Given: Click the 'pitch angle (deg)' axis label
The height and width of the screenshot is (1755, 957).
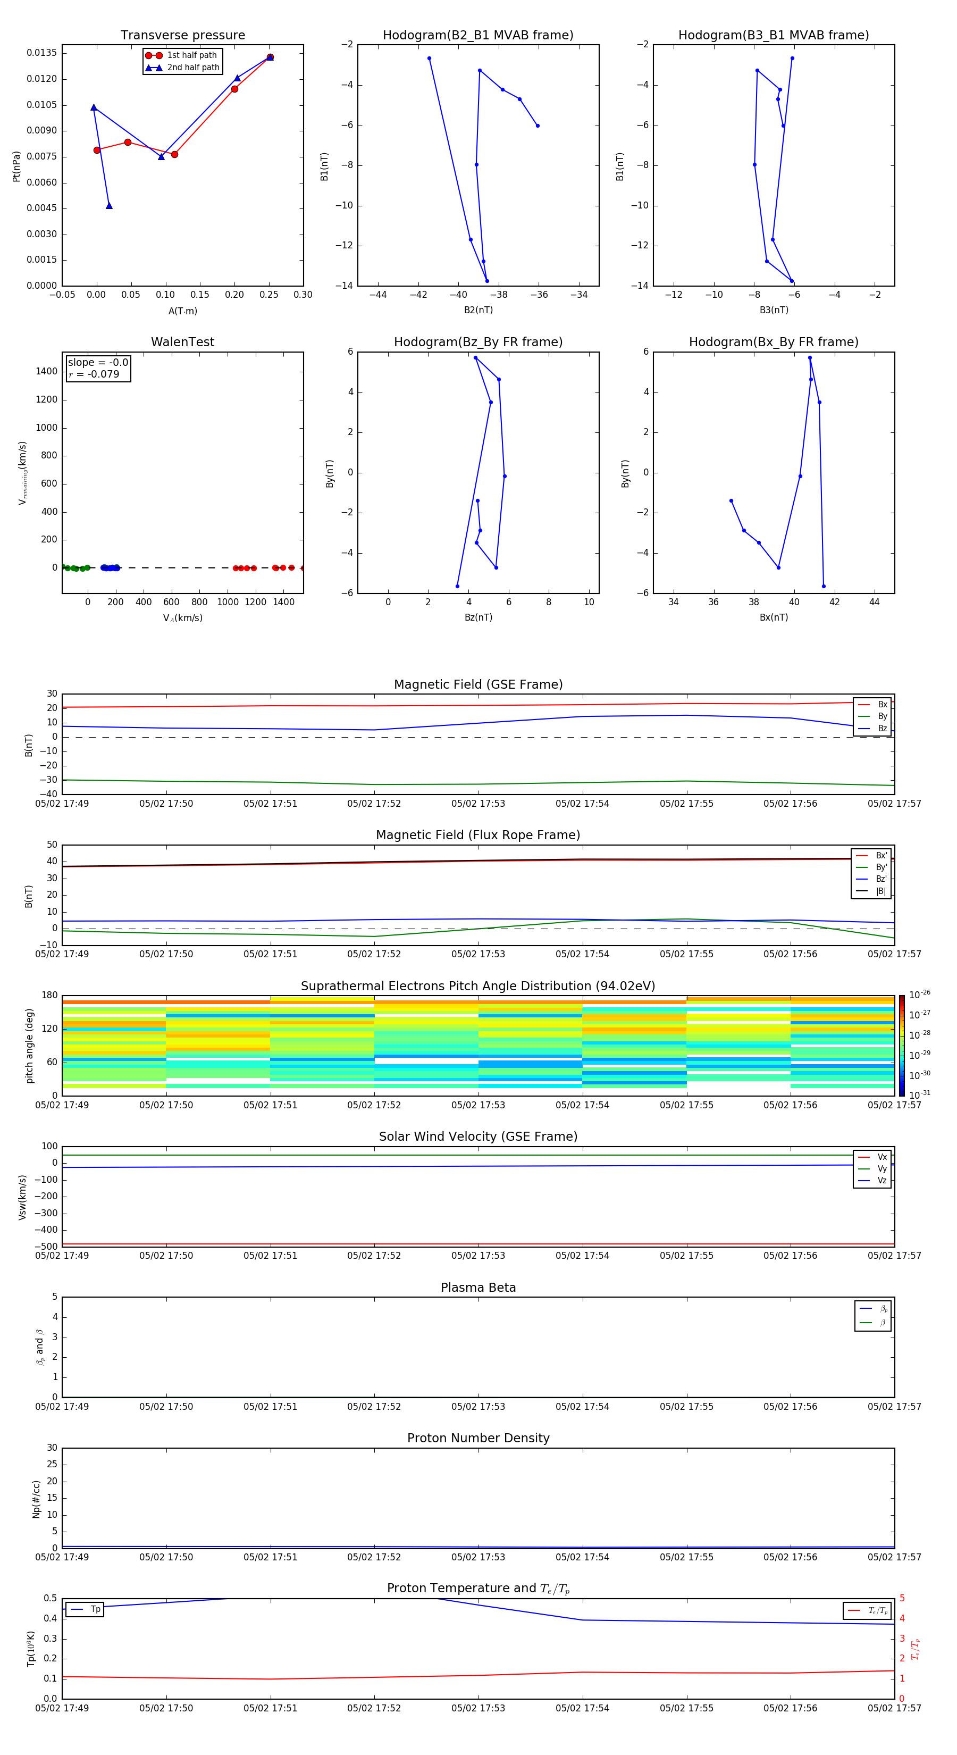Looking at the screenshot, I should [29, 1046].
